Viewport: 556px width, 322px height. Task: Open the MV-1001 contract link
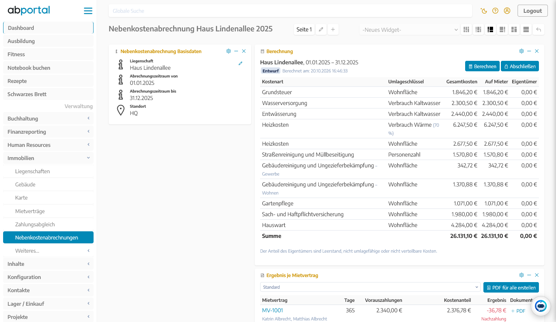coord(273,310)
